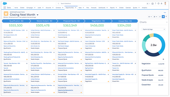The height and width of the screenshot is (97, 170).
Task: Click the New opportunity button
Action: 165,13
